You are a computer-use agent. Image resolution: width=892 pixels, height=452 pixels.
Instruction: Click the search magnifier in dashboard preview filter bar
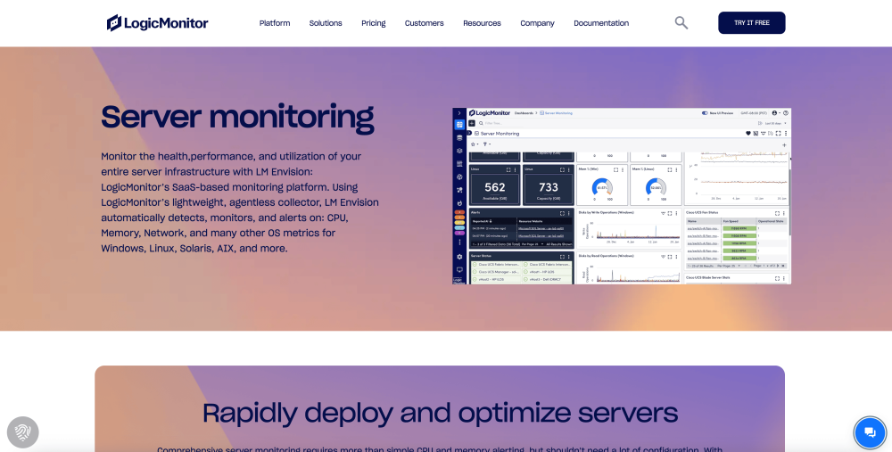[481, 123]
